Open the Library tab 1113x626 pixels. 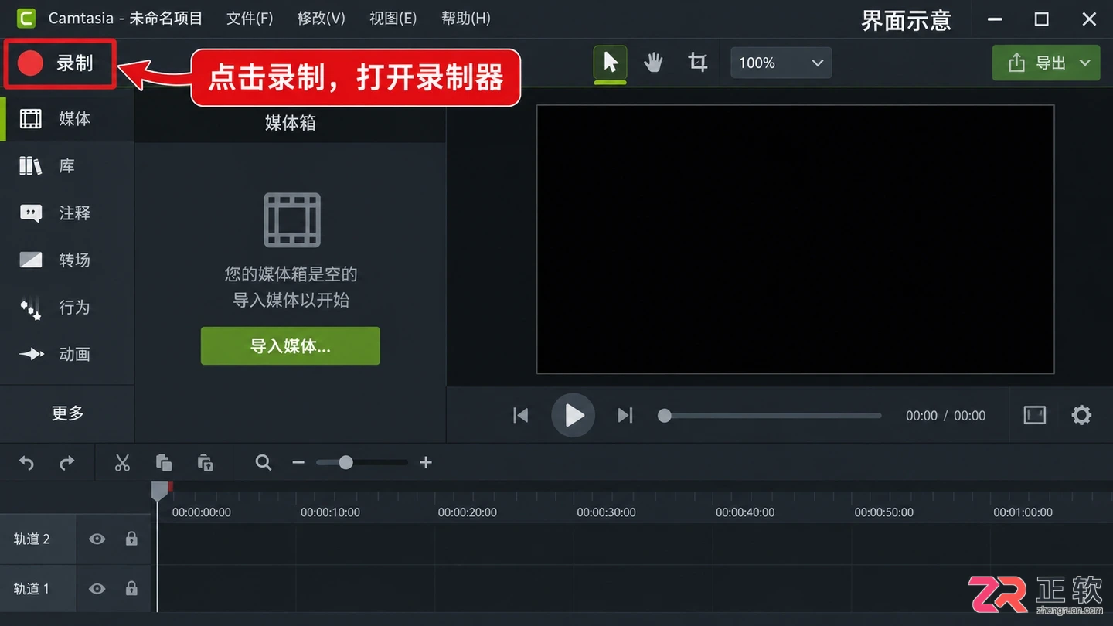[67, 166]
